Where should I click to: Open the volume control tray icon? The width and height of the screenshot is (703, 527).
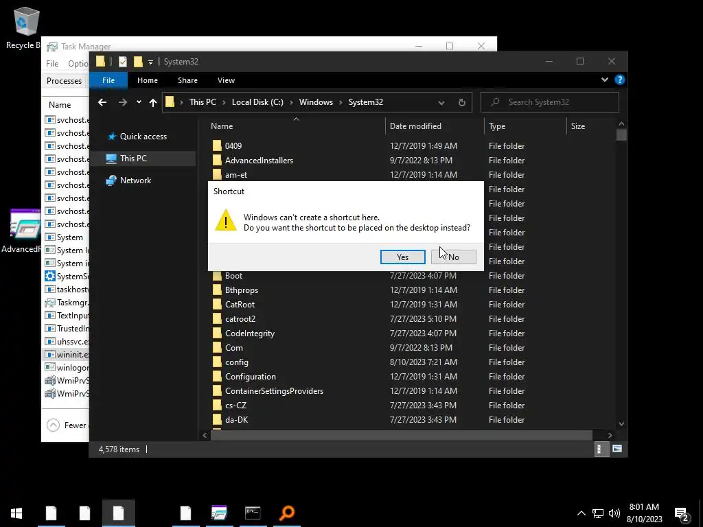pos(614,513)
